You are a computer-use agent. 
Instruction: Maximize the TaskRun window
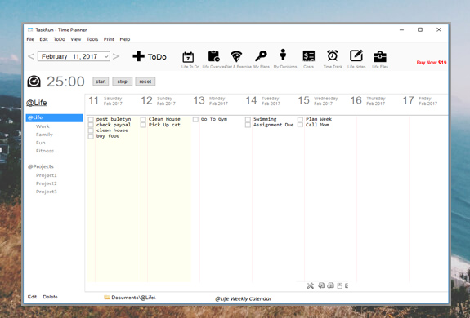coord(420,29)
